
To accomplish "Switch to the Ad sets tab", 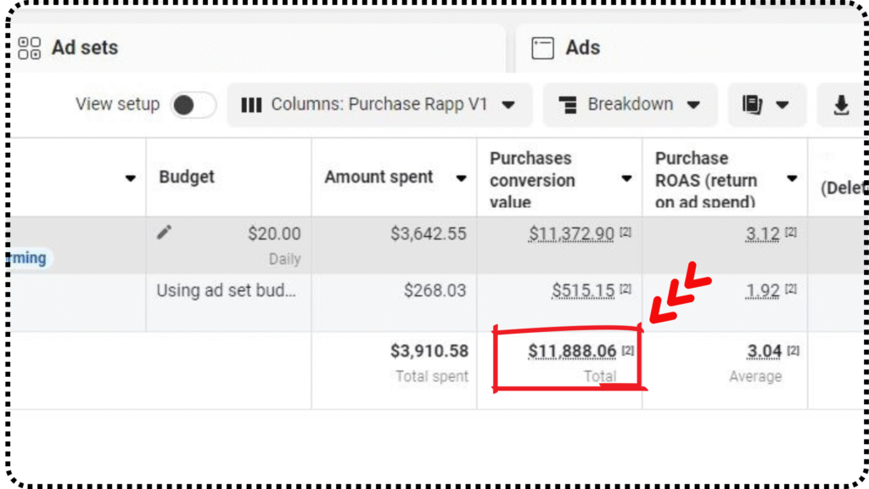I will pyautogui.click(x=85, y=48).
